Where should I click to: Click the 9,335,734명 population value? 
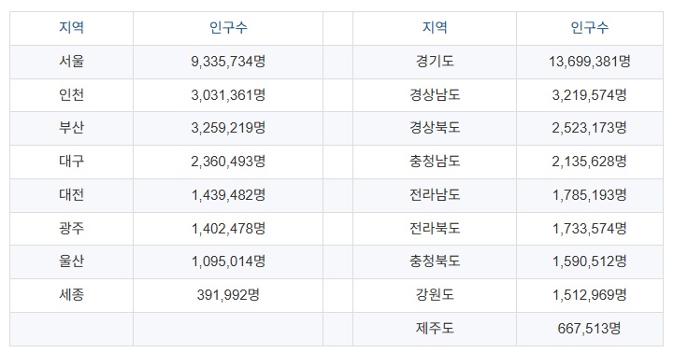[x=228, y=62]
